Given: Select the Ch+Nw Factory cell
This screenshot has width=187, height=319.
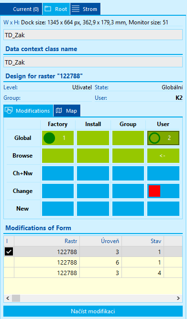Looking at the screenshot, I should point(58,173).
